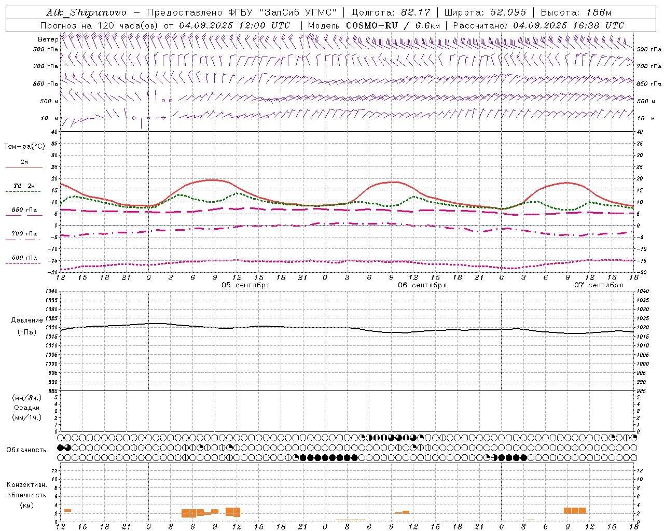Screen dimensions: 664x531
Task: Click the dashed line sample under 'Td 2м'
Action: pos(23,192)
